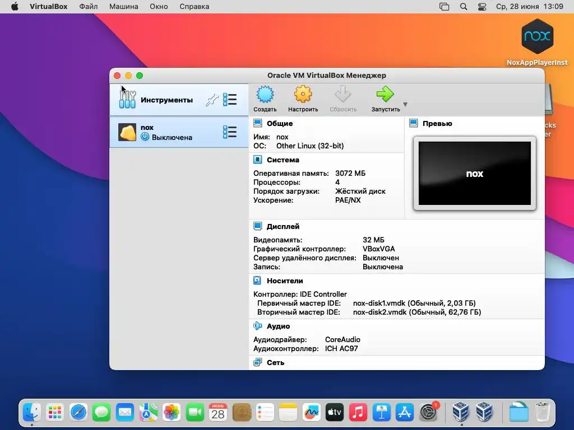Click the Other Linux (32-bit) OS value
Screen dimensions: 574x430
(310, 146)
